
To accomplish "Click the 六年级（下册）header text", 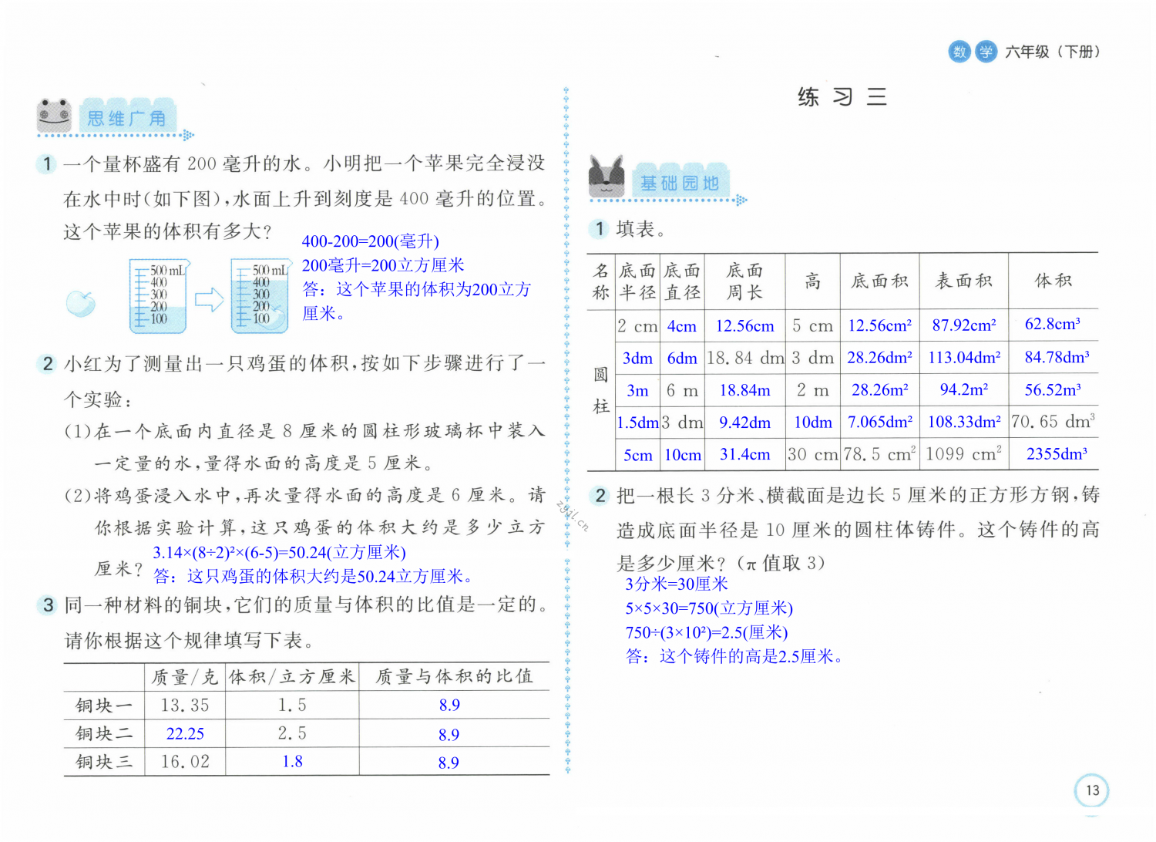I will click(1052, 52).
